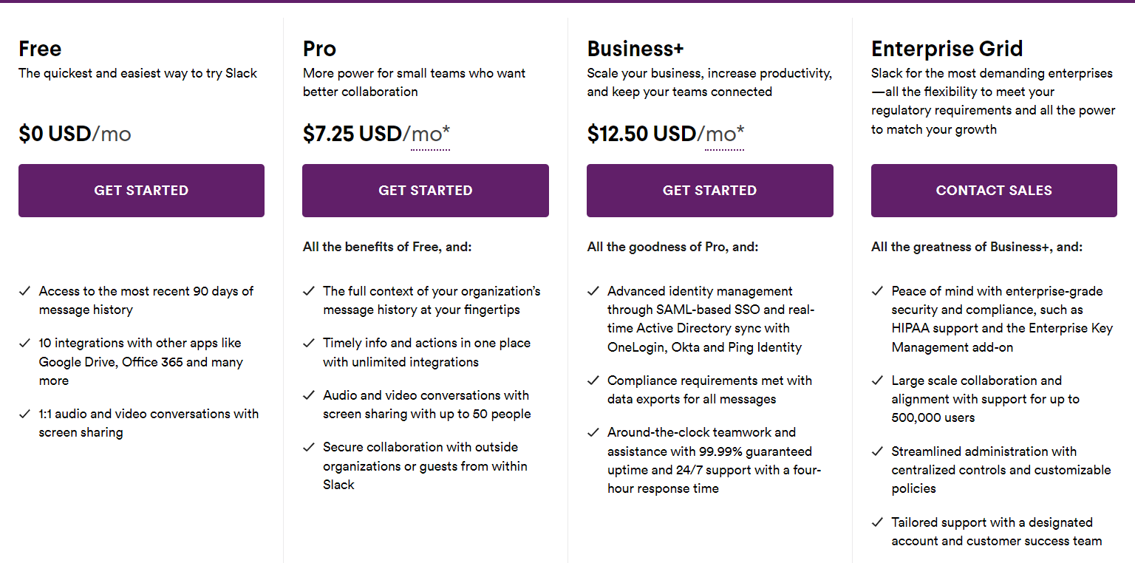Click Contact Sales for Enterprise Grid
This screenshot has height=563, width=1135.
[x=994, y=191]
